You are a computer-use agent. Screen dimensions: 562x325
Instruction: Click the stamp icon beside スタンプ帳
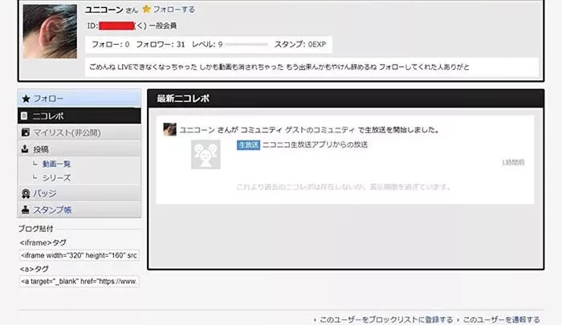tap(25, 209)
